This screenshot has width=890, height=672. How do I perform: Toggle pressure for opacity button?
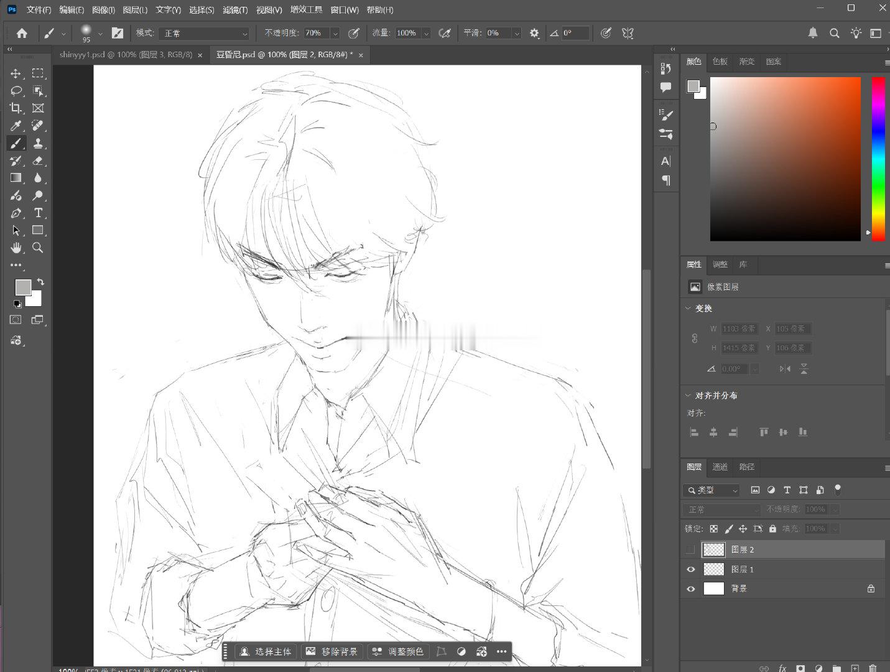point(354,33)
